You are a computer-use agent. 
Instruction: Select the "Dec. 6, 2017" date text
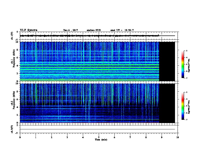tap(70, 30)
